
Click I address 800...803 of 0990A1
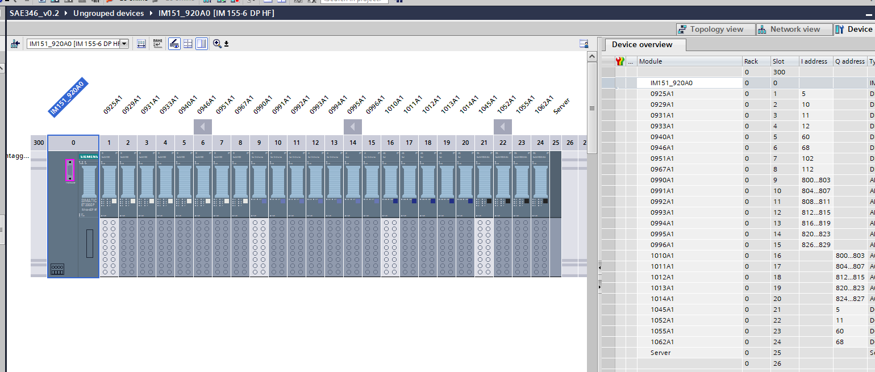pyautogui.click(x=816, y=180)
